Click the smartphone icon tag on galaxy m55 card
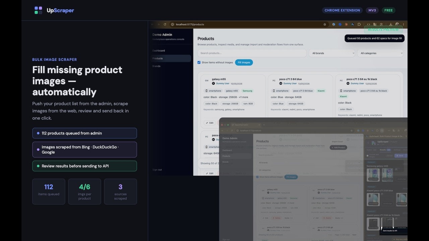The height and width of the screenshot is (241, 429). point(213,91)
